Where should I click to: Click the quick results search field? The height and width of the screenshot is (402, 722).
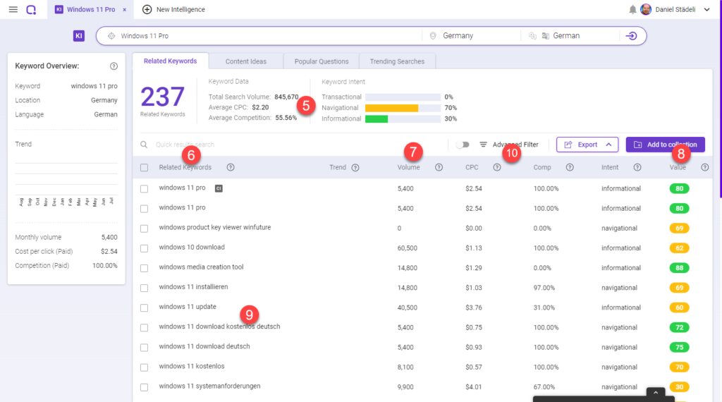tap(295, 145)
